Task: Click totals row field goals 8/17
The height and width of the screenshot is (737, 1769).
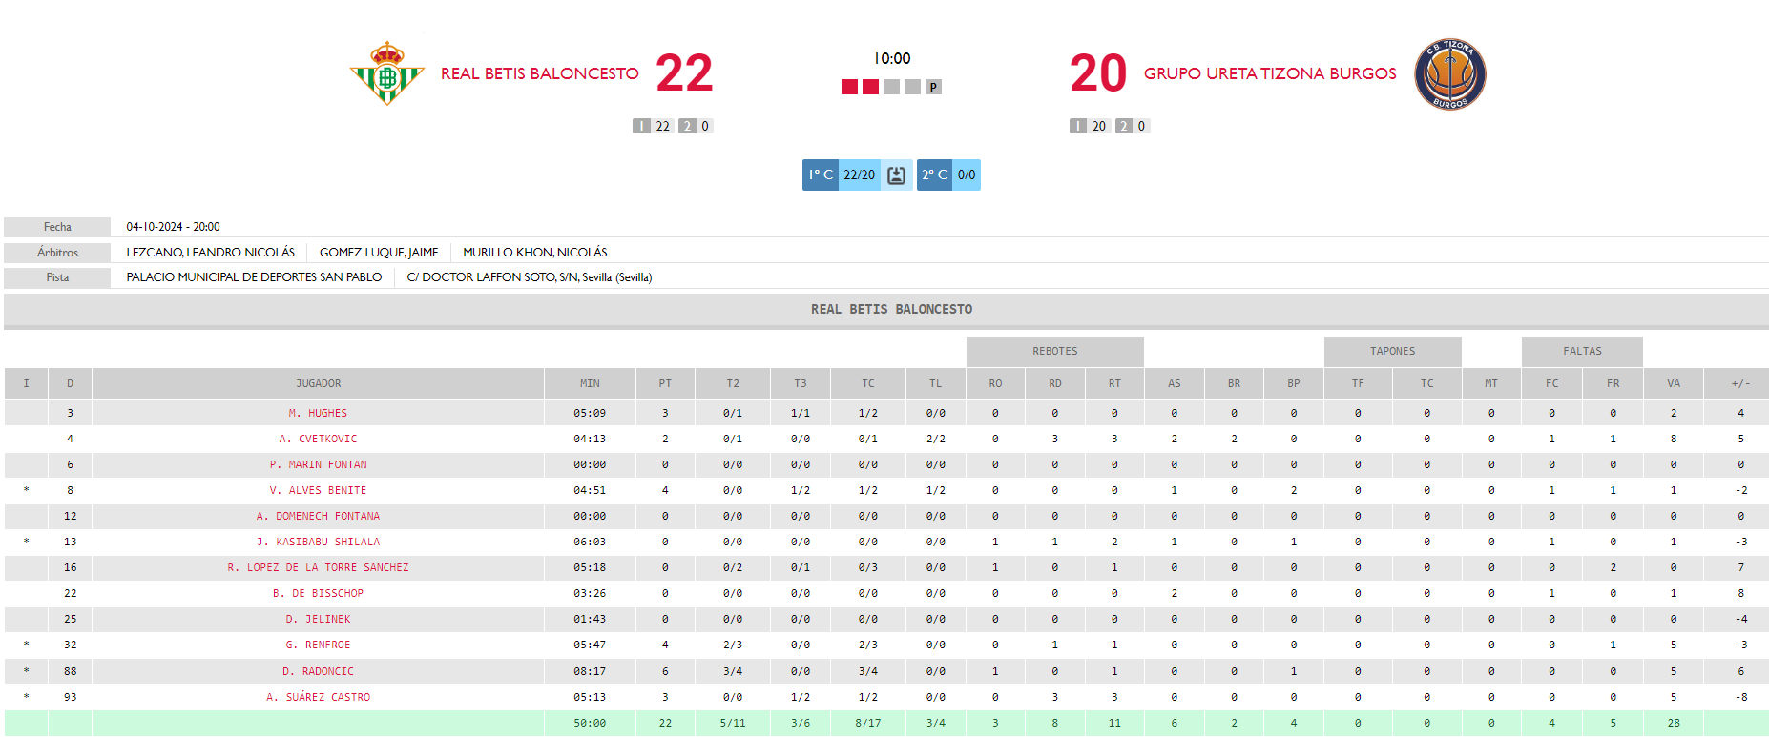Action: pyautogui.click(x=868, y=723)
